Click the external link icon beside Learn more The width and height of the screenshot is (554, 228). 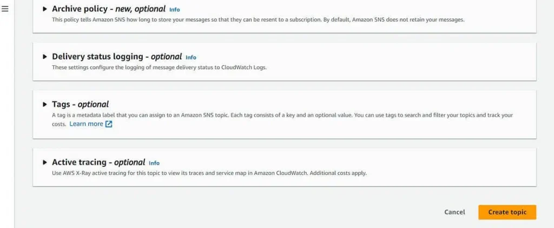[109, 124]
